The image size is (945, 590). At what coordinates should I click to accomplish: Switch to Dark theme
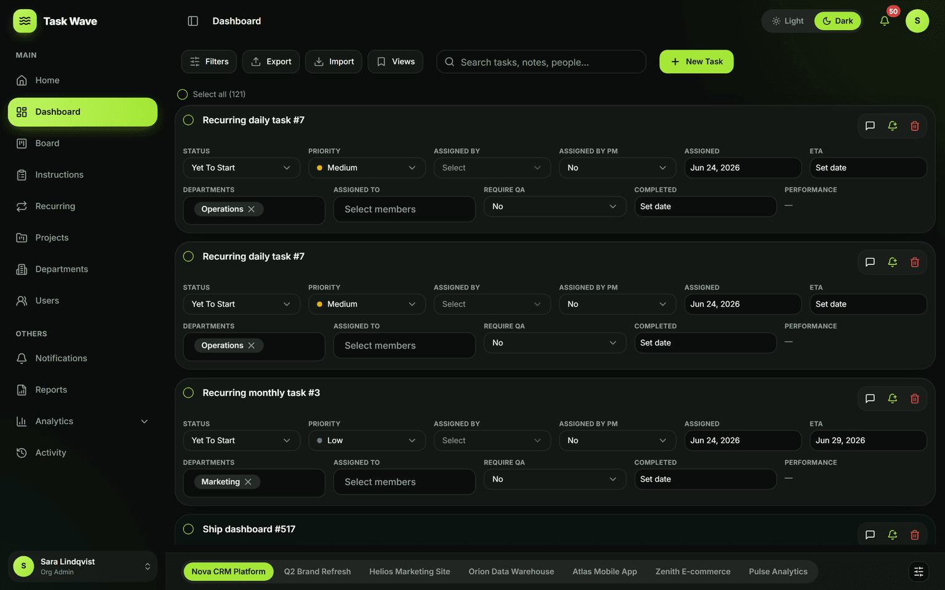838,21
